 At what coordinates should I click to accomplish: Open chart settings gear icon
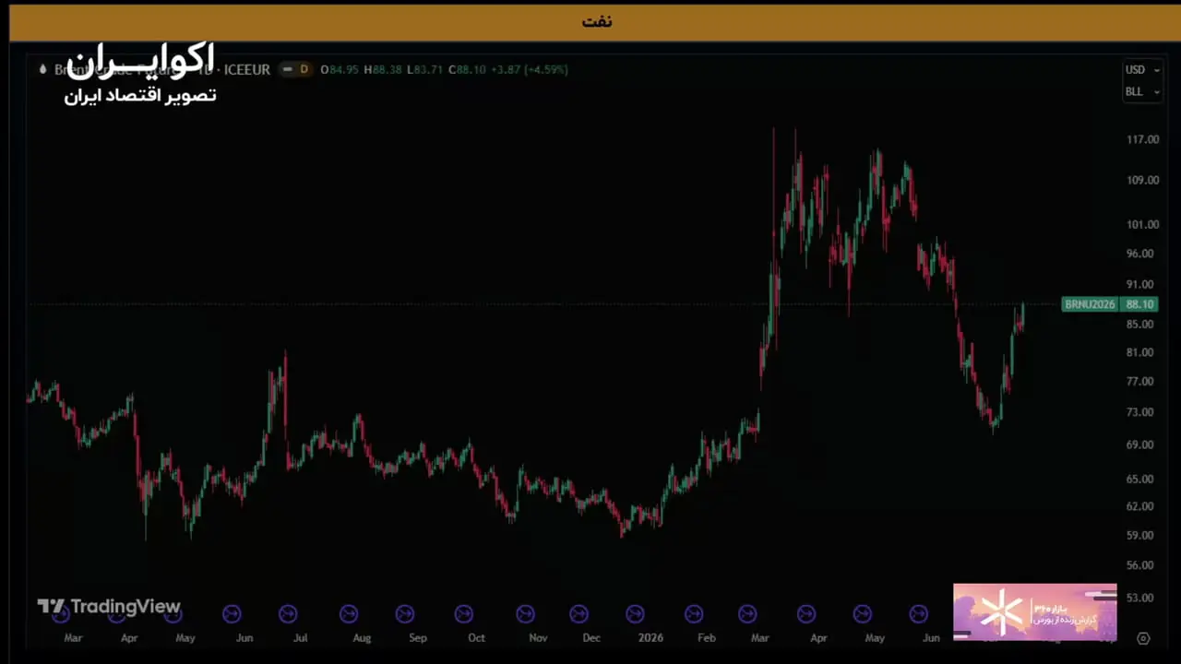(x=1143, y=638)
